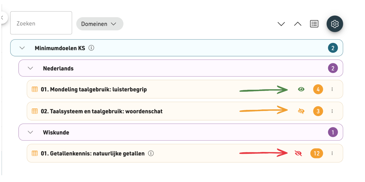Click the table icon for Getallenkennis row

point(35,153)
